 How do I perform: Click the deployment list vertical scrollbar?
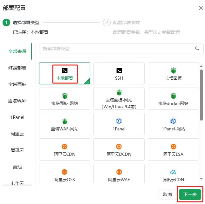click(x=201, y=95)
